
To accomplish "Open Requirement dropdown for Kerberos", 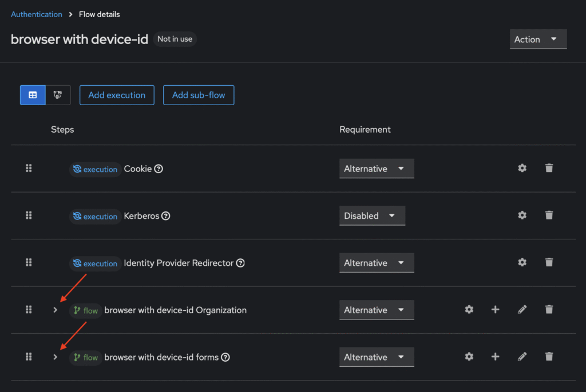I will (x=372, y=216).
